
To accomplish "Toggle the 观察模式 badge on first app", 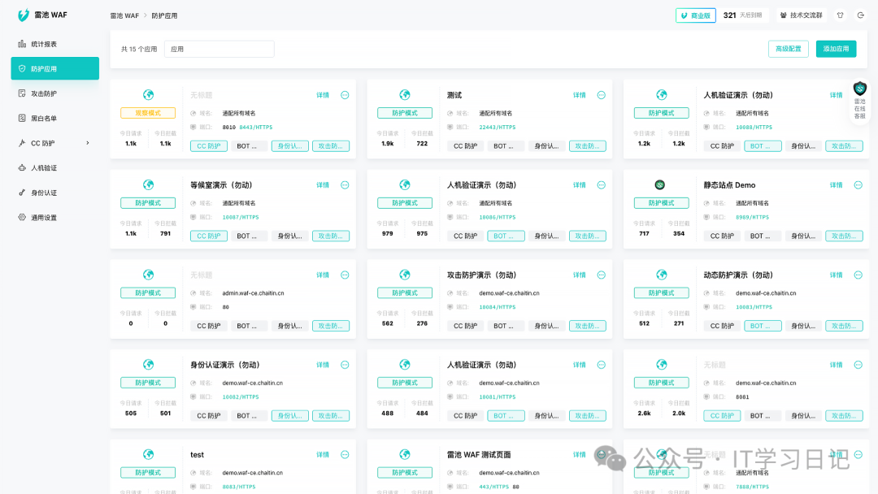I will pos(148,113).
